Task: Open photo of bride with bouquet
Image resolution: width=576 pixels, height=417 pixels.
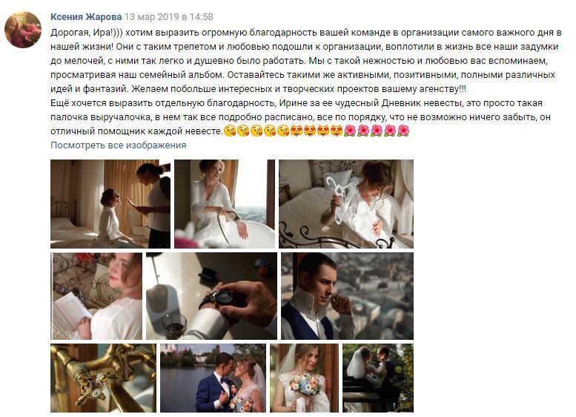Action: [304, 378]
